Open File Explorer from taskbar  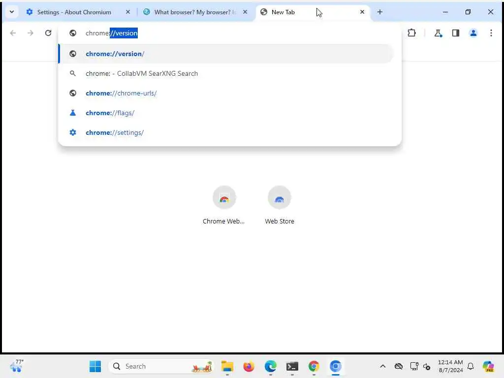(x=227, y=366)
